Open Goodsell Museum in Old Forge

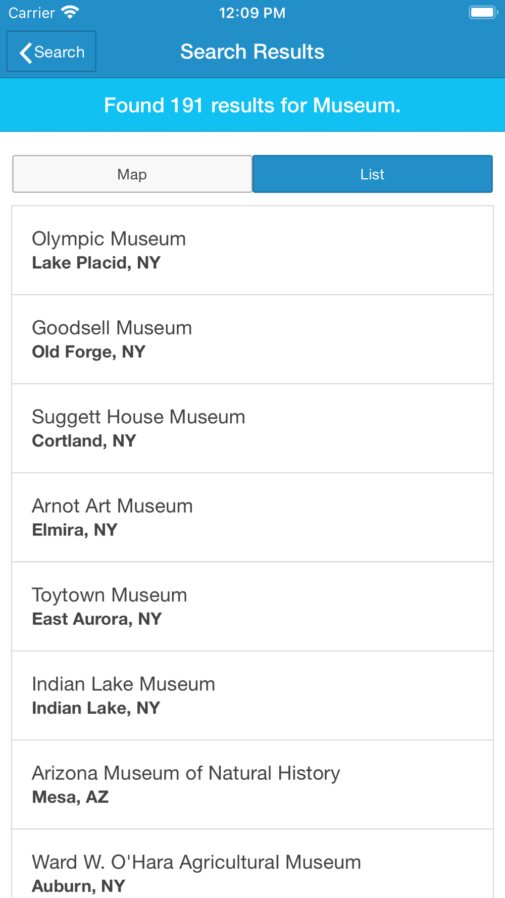pos(252,339)
